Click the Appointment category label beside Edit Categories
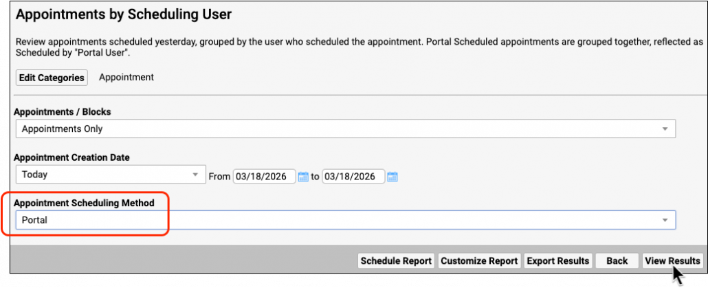708x288 pixels. [x=126, y=77]
